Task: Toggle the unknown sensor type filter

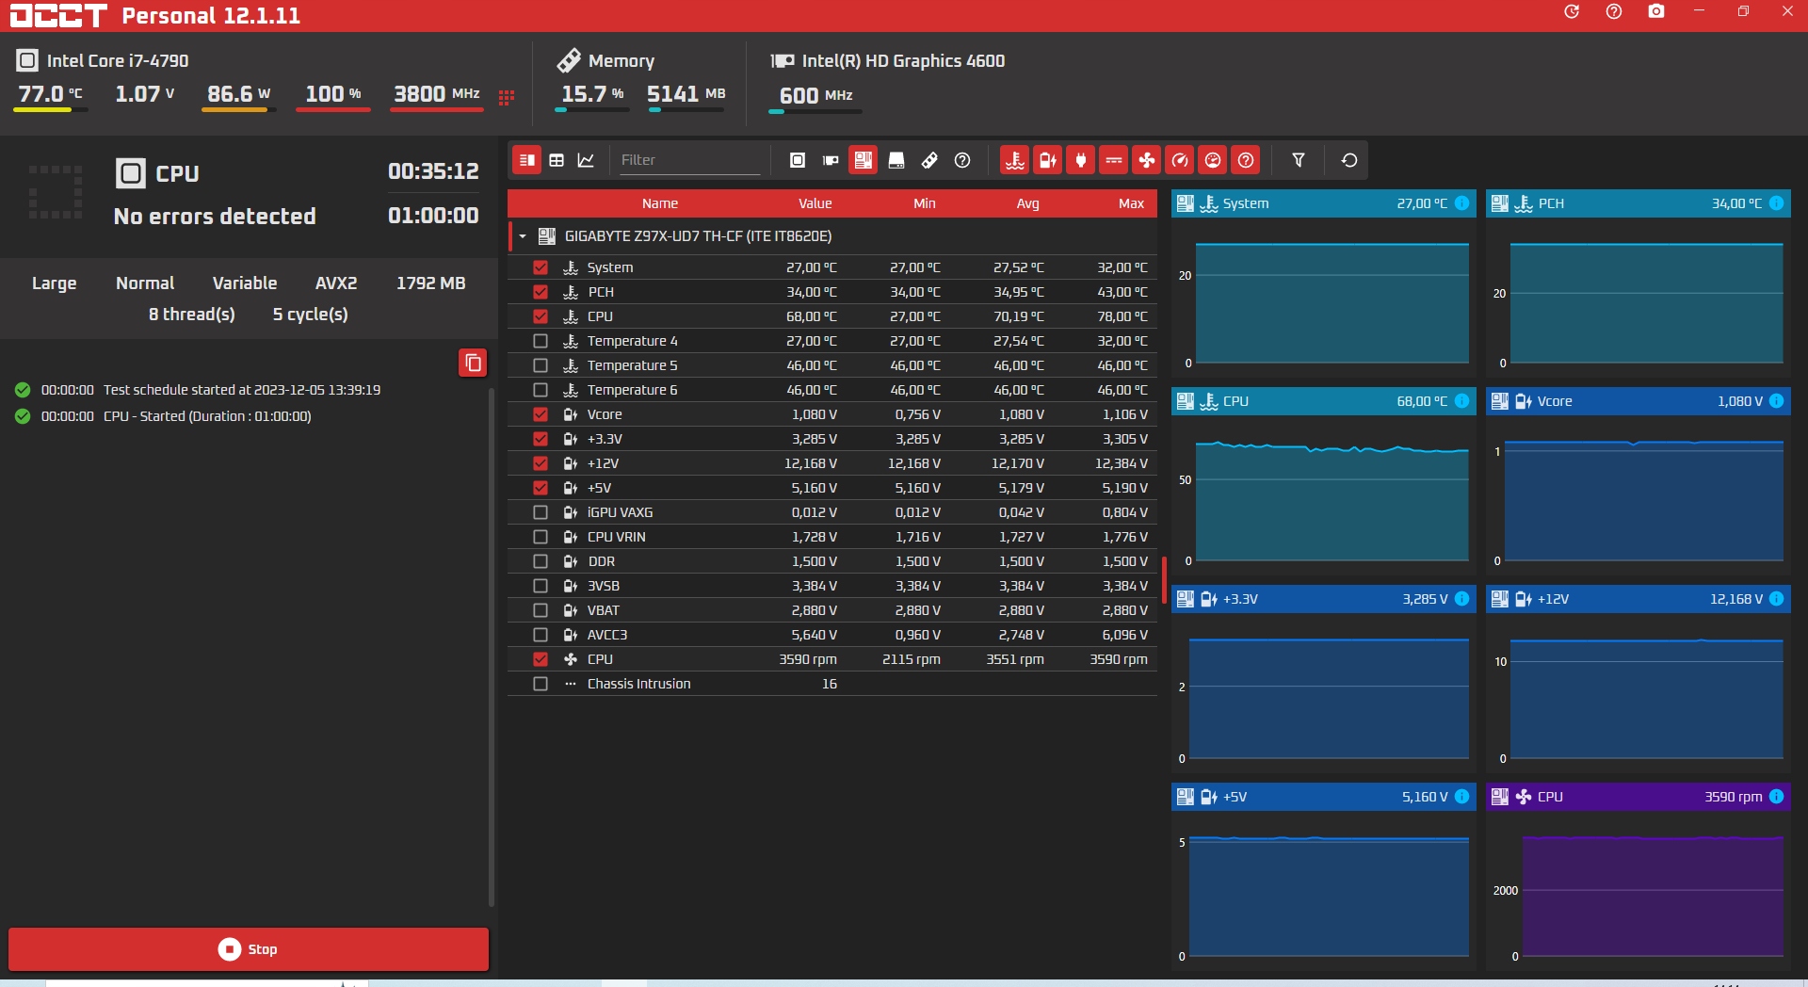Action: (x=1246, y=160)
